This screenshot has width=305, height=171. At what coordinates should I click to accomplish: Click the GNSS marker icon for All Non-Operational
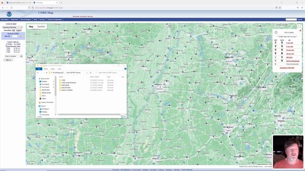282,61
